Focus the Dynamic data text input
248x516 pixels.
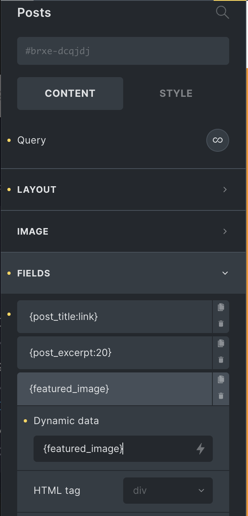115,449
